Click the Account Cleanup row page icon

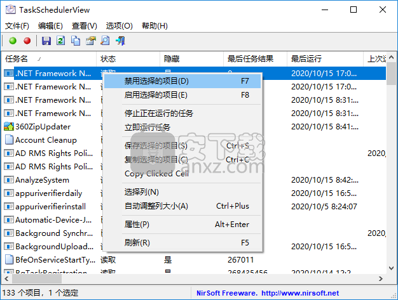click(9, 140)
